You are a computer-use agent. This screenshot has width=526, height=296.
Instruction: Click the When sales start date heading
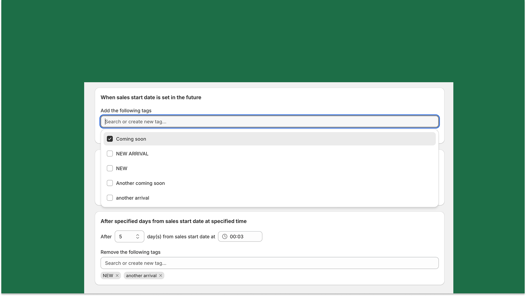point(151,97)
